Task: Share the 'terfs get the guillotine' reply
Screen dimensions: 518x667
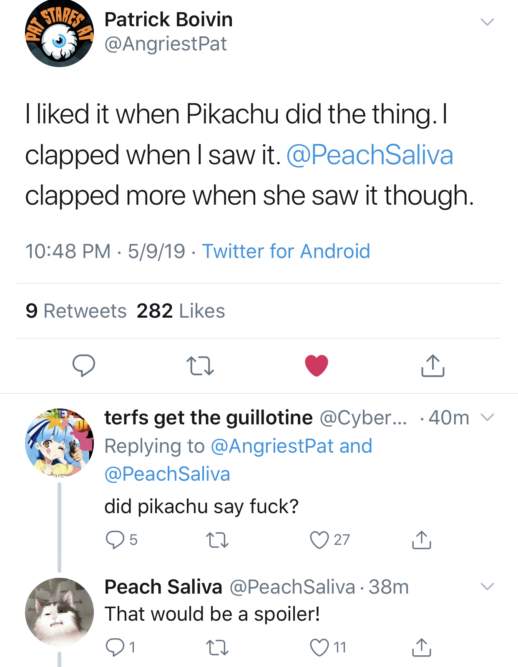Action: [x=422, y=540]
